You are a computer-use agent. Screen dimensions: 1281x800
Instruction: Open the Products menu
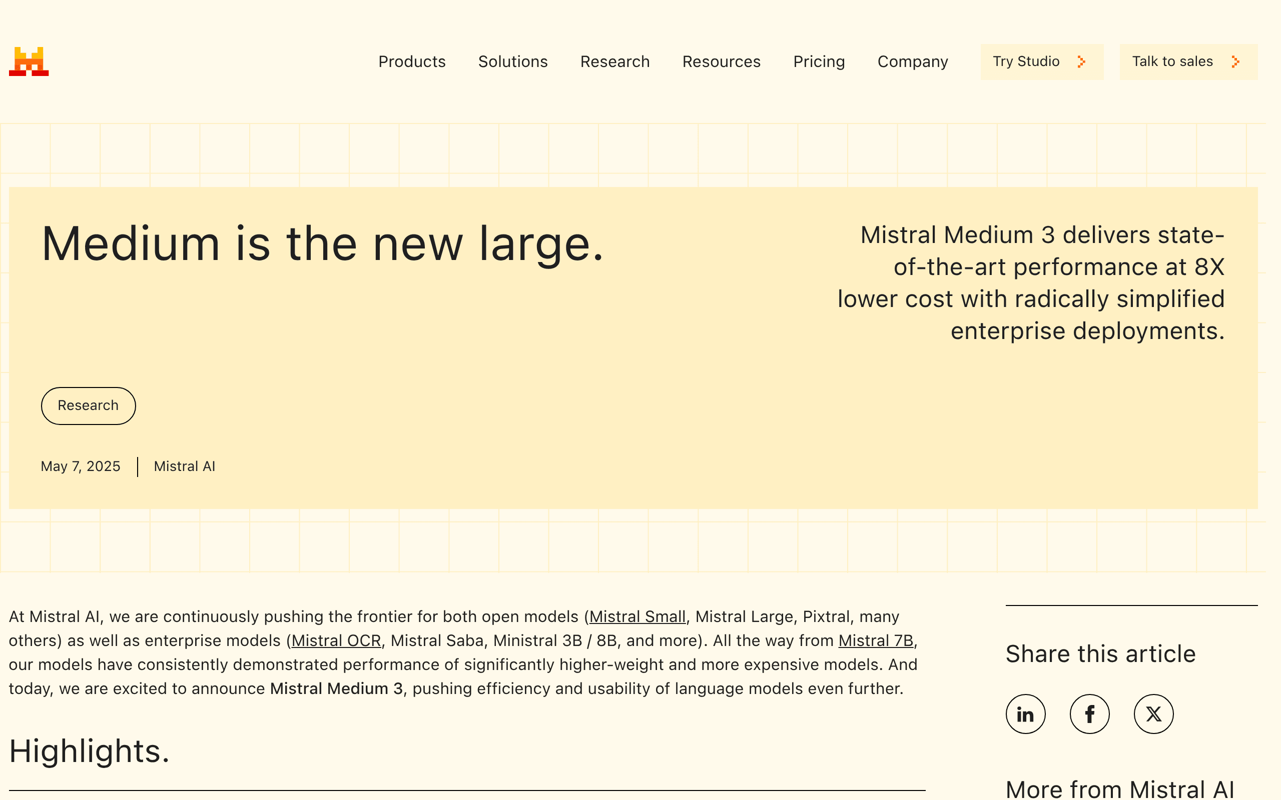point(412,62)
